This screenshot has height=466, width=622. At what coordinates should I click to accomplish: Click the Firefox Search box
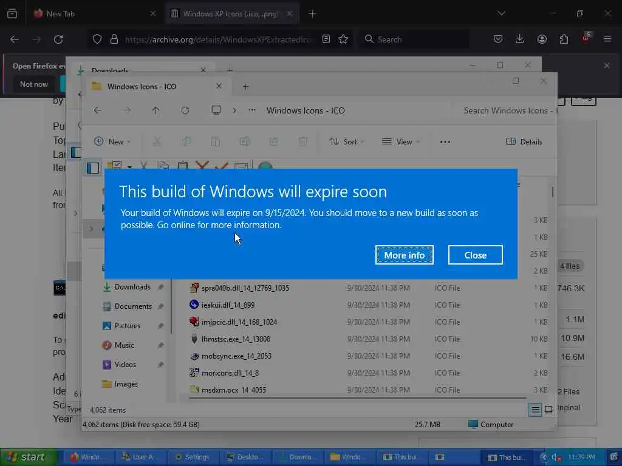coord(414,39)
